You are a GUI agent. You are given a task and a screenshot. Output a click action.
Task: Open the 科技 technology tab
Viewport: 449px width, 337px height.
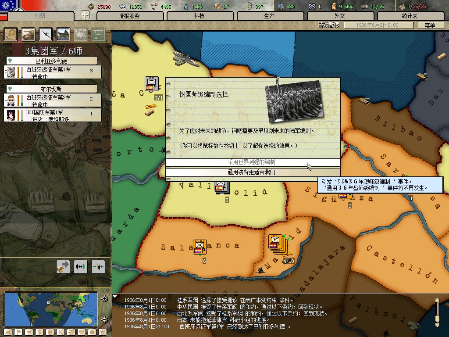[199, 16]
